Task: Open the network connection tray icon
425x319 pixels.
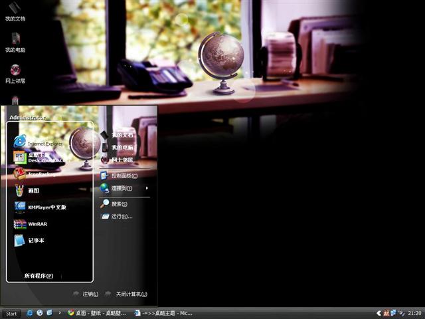Action: point(394,313)
